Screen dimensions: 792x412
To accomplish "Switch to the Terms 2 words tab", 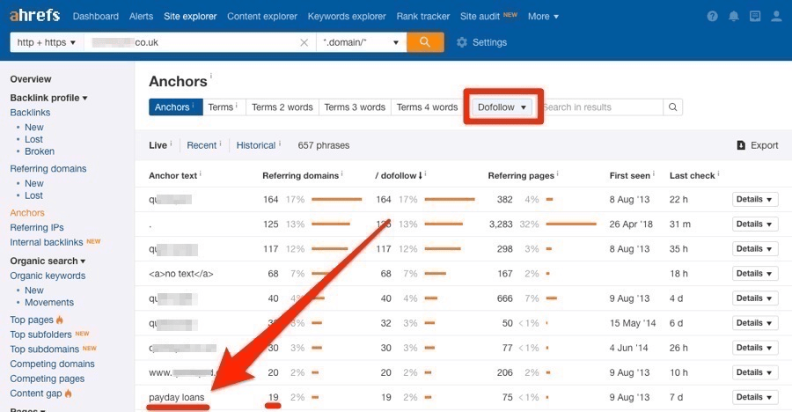I will tap(282, 107).
